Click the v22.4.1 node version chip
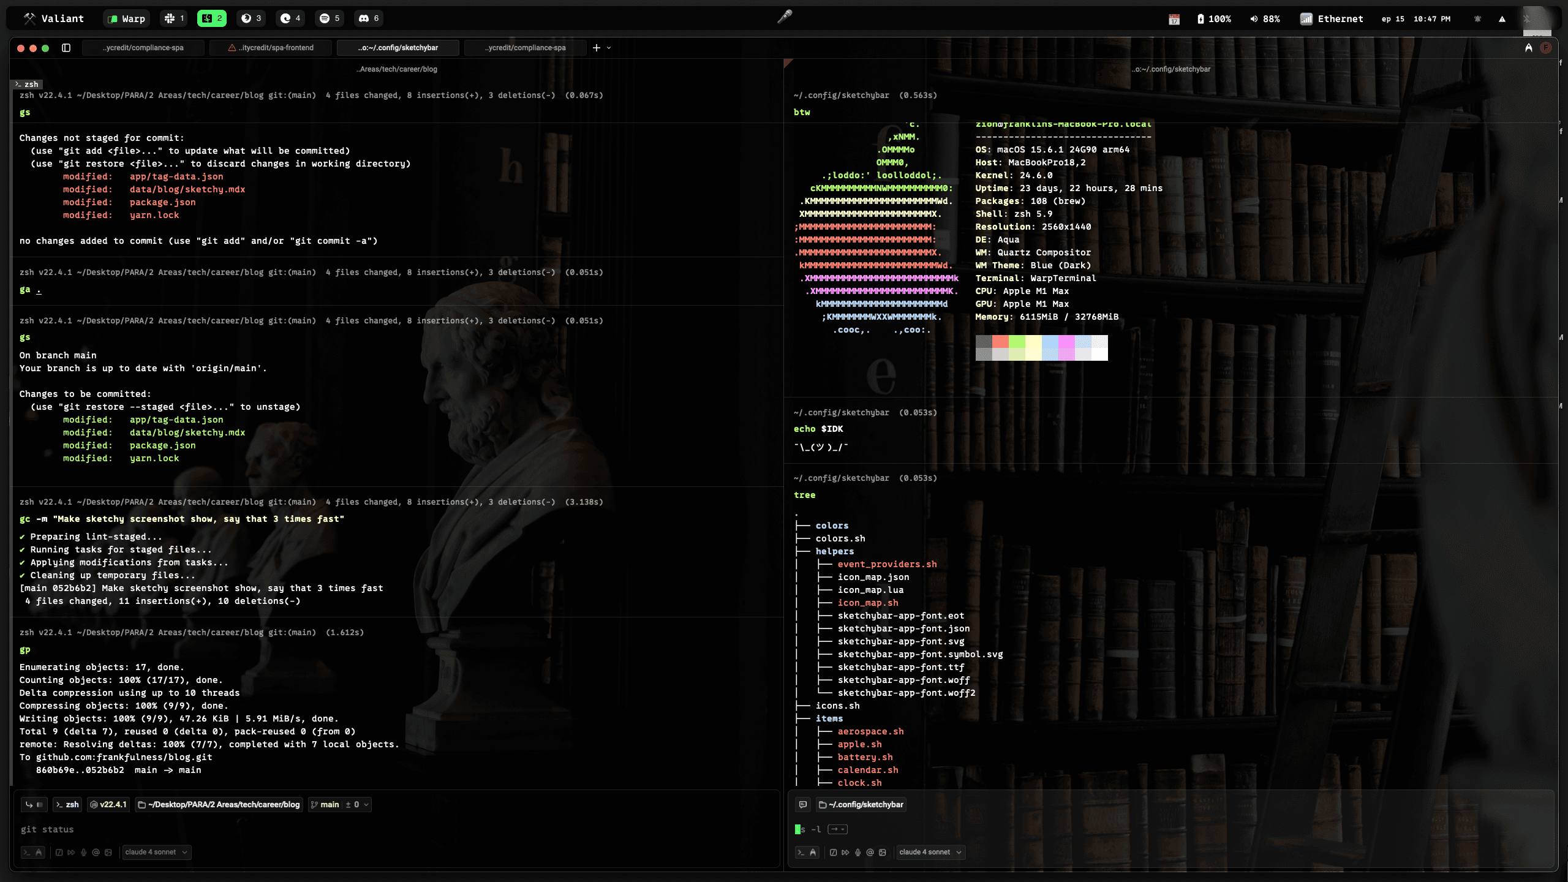The image size is (1568, 882). 108,804
